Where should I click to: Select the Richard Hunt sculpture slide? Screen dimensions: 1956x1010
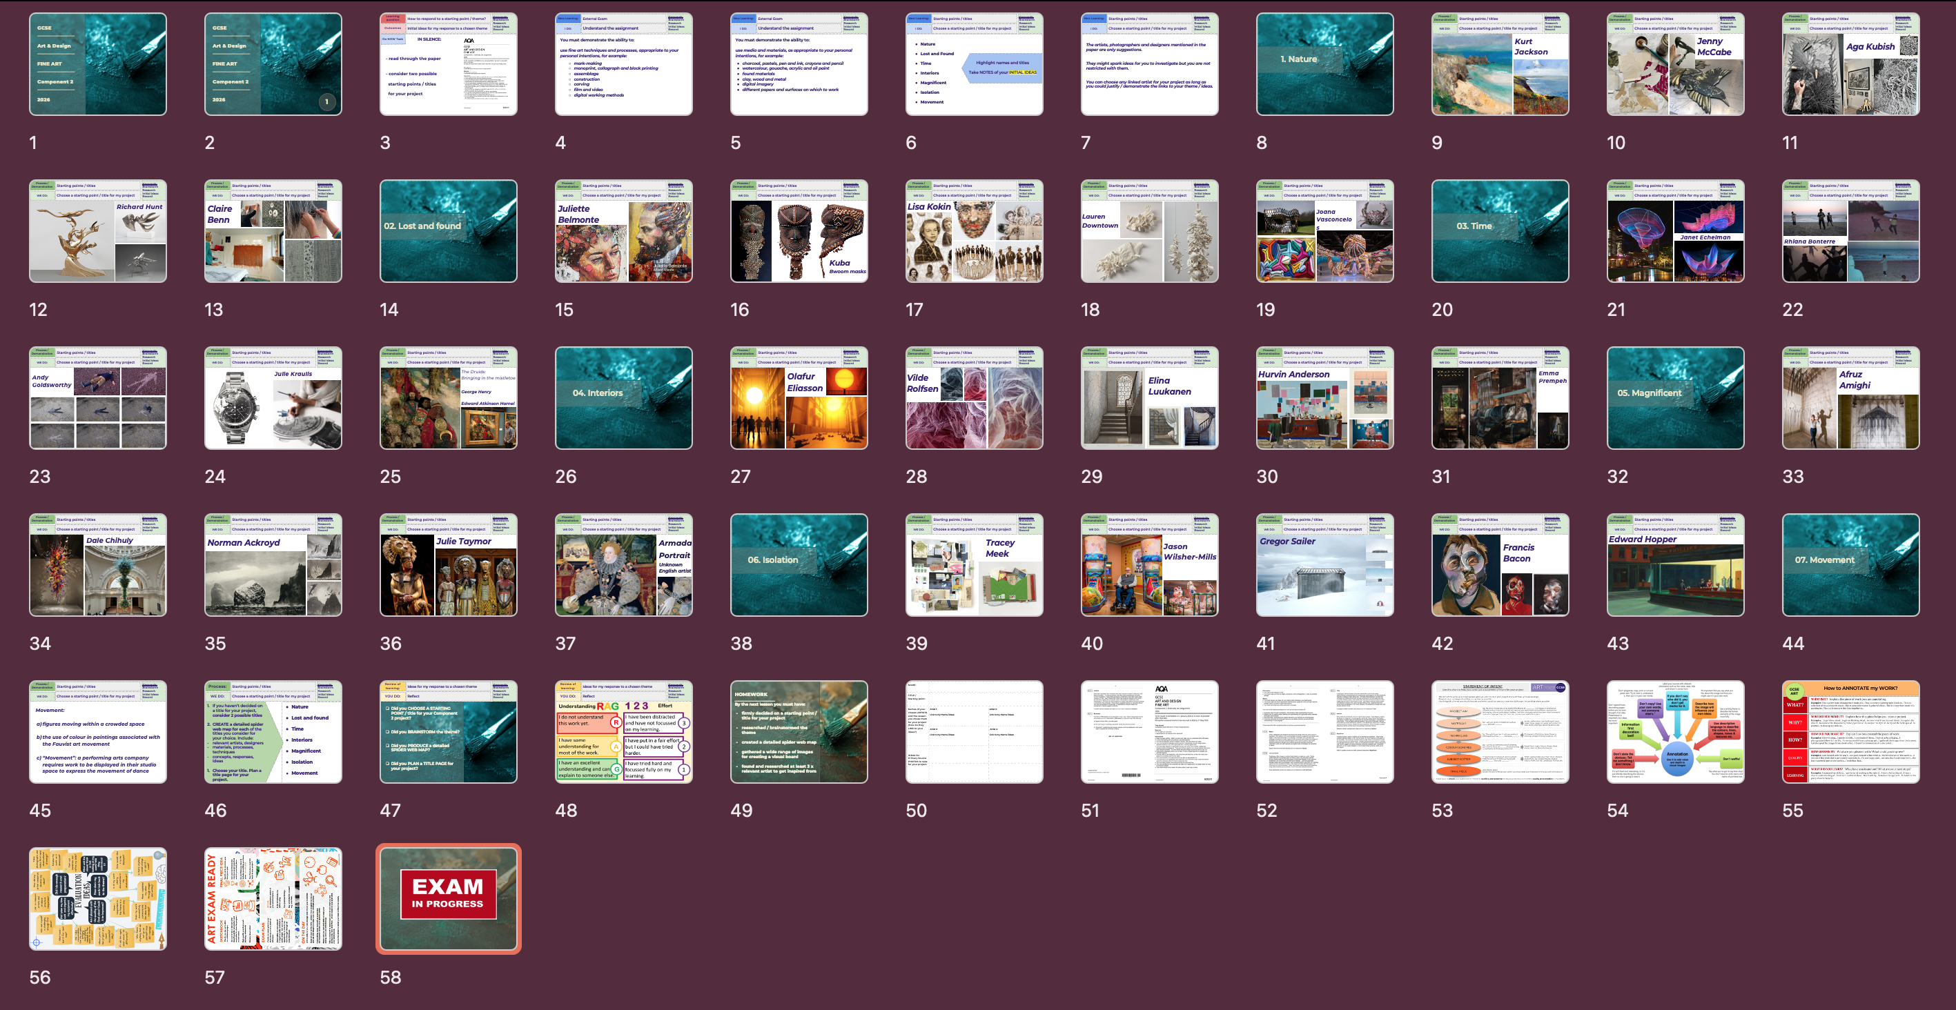98,231
